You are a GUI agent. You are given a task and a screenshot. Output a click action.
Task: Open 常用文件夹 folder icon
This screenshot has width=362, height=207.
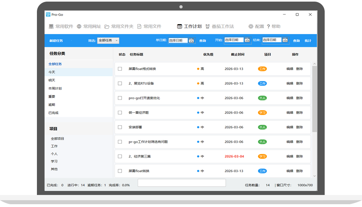(107, 26)
